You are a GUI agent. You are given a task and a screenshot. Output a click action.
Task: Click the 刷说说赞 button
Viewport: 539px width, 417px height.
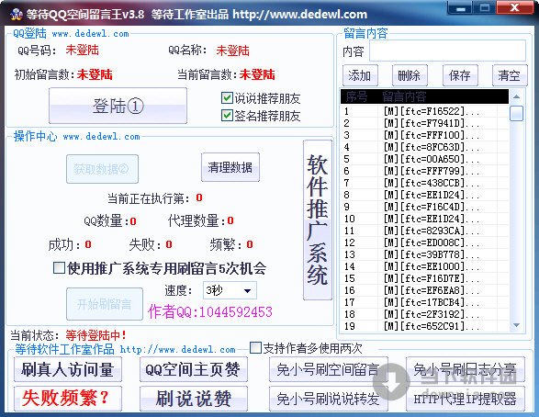click(194, 399)
